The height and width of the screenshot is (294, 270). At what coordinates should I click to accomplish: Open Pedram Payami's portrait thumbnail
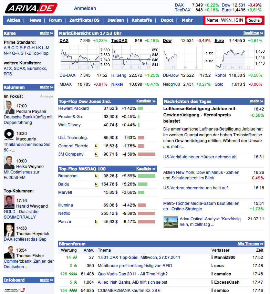point(9,107)
